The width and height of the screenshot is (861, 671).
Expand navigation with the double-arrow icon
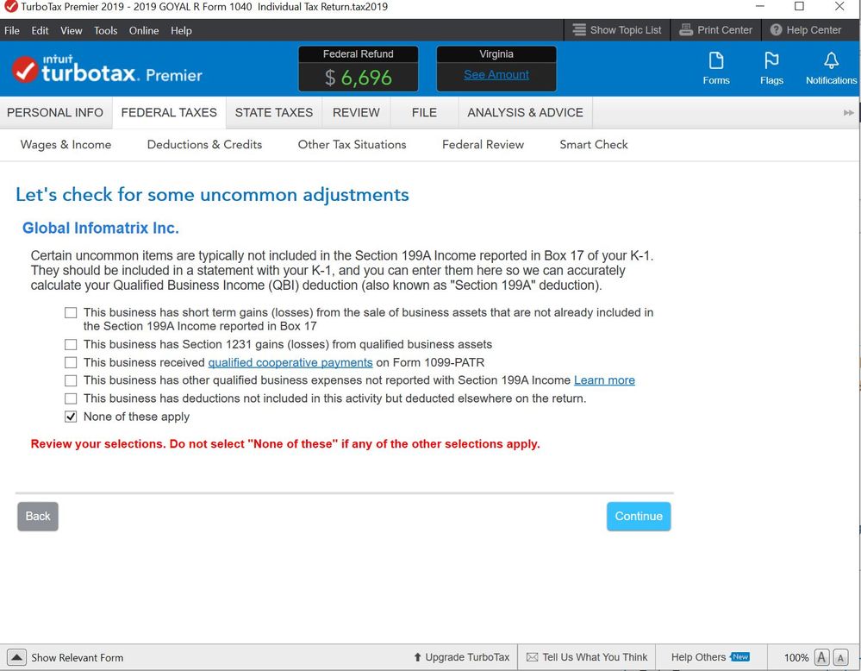click(848, 113)
